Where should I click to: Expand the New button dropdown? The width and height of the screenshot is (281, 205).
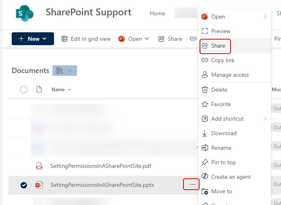pyautogui.click(x=44, y=39)
